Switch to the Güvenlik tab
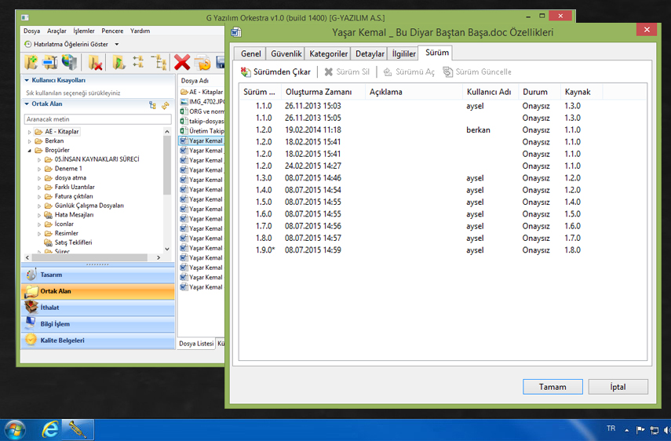This screenshot has width=671, height=441. [x=286, y=54]
